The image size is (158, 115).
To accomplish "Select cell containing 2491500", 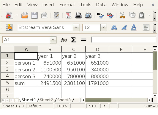I will coord(50,83).
